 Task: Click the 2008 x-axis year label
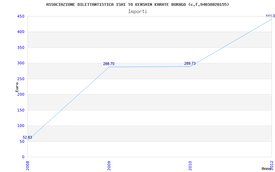pos(27,166)
